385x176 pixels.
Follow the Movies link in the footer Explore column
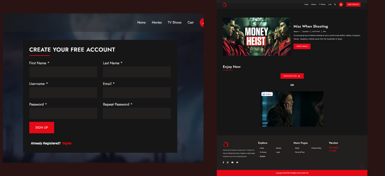click(279, 148)
